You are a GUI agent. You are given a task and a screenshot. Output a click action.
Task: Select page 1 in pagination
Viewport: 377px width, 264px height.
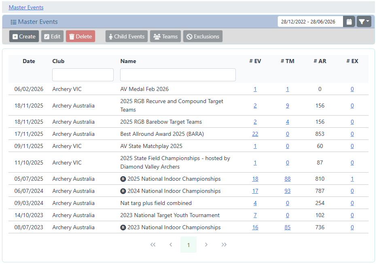click(x=188, y=245)
